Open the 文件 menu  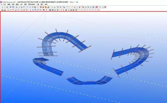pos(5,4)
